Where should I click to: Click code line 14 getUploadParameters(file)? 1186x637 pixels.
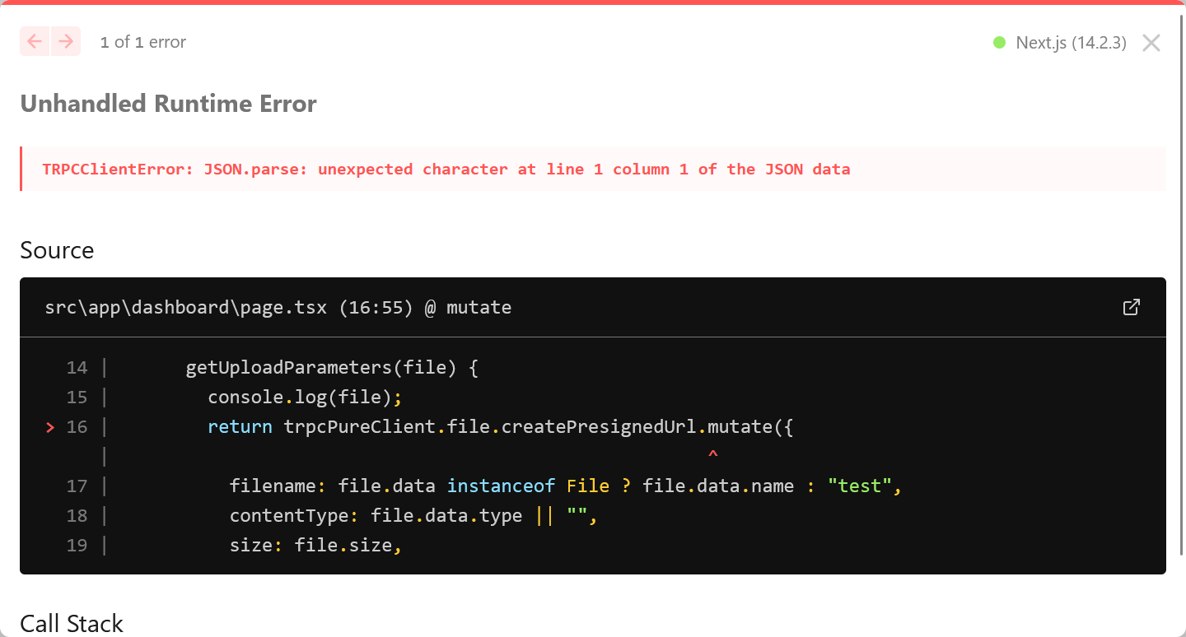tap(332, 367)
